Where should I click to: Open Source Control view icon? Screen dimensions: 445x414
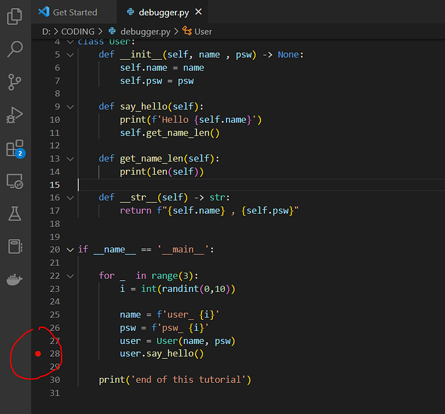(15, 82)
